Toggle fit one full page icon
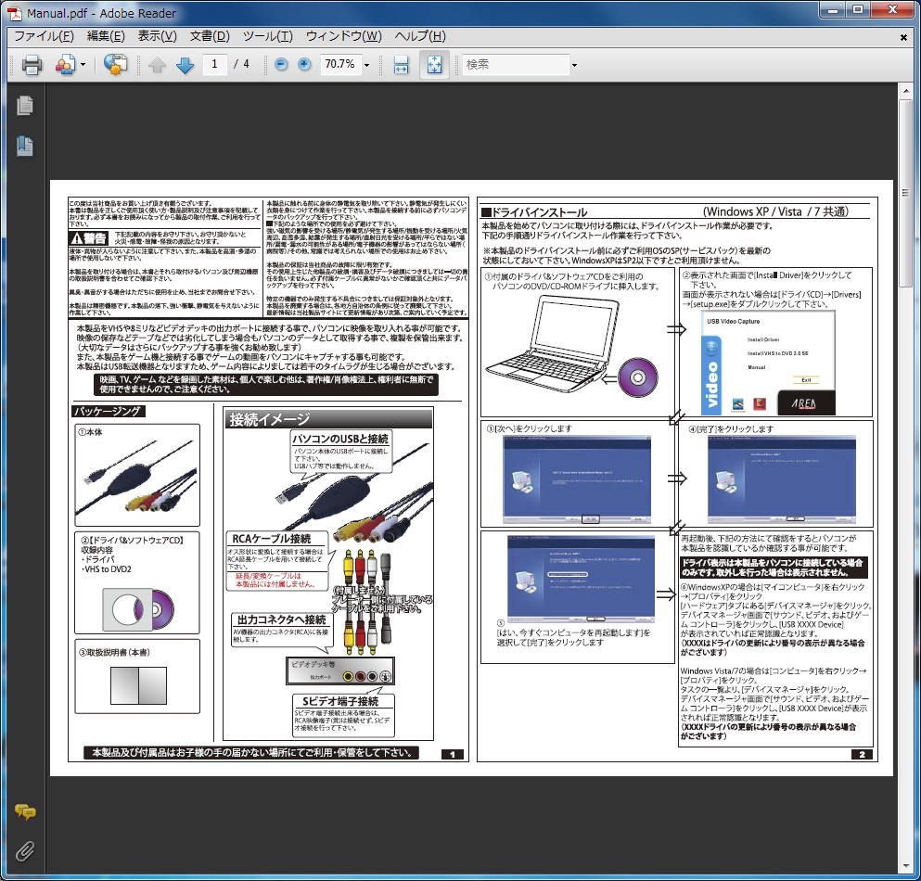The image size is (921, 881). (x=434, y=64)
